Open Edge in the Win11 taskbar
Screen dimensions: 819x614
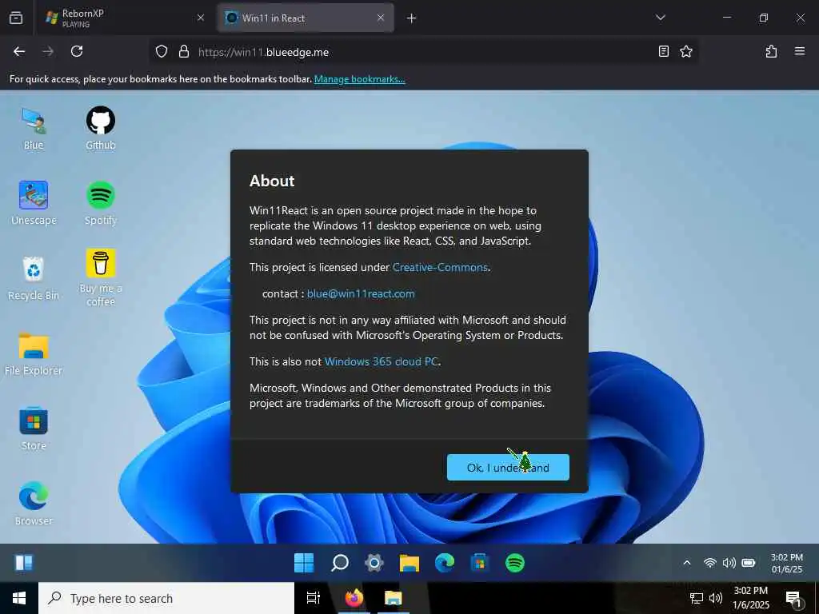point(445,563)
